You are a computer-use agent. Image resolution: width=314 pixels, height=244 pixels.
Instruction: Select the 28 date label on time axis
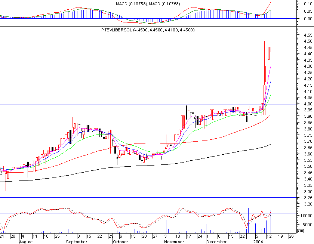pyautogui.click(x=13, y=237)
